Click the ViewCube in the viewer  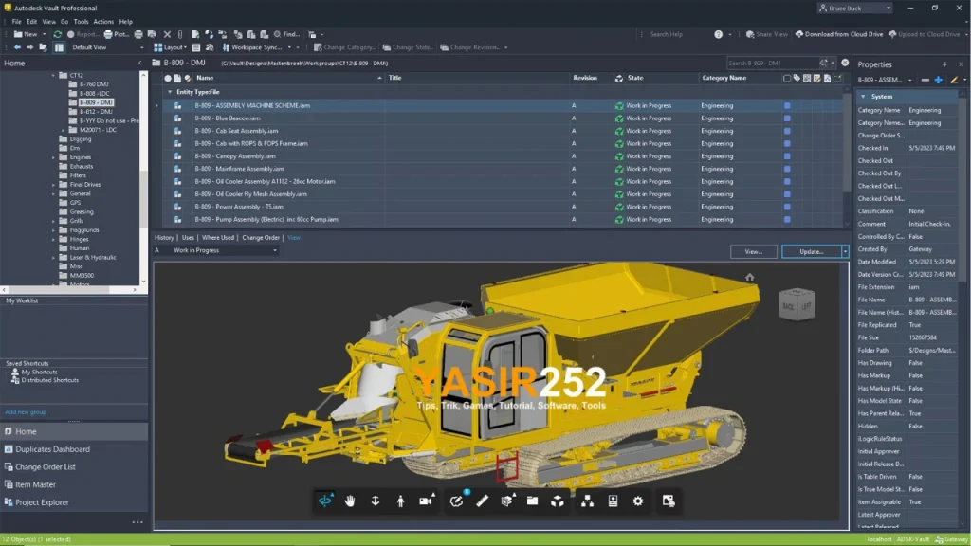[x=797, y=304]
